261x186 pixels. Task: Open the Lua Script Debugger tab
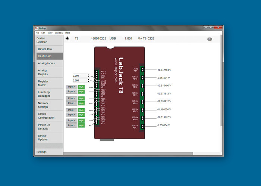pos(50,94)
